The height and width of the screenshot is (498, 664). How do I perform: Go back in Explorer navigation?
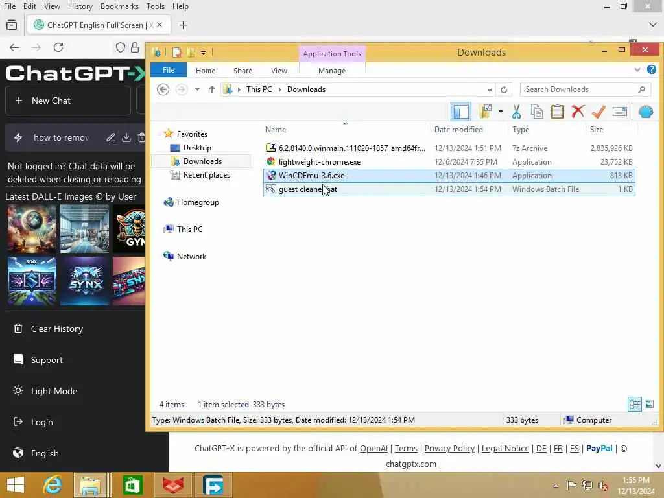pyautogui.click(x=163, y=89)
